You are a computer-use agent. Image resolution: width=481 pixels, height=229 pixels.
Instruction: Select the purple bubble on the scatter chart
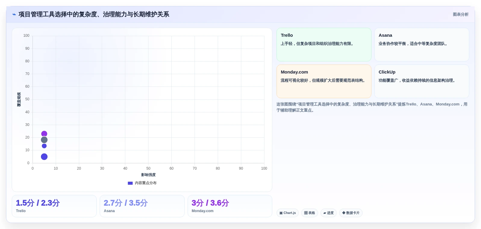[44, 134]
